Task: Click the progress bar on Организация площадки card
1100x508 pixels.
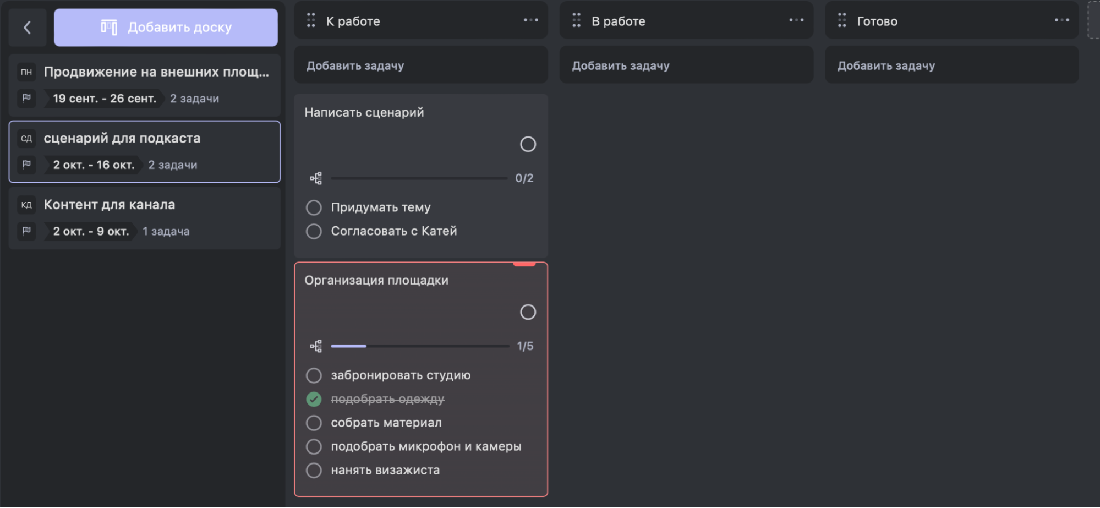Action: click(420, 346)
